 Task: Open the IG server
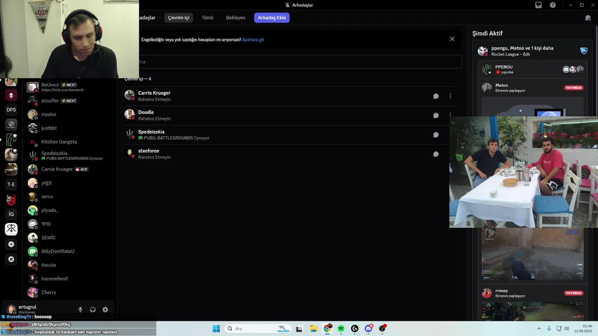click(11, 214)
